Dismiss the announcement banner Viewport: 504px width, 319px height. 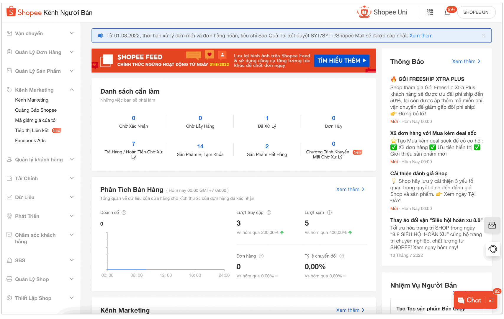pyautogui.click(x=483, y=36)
